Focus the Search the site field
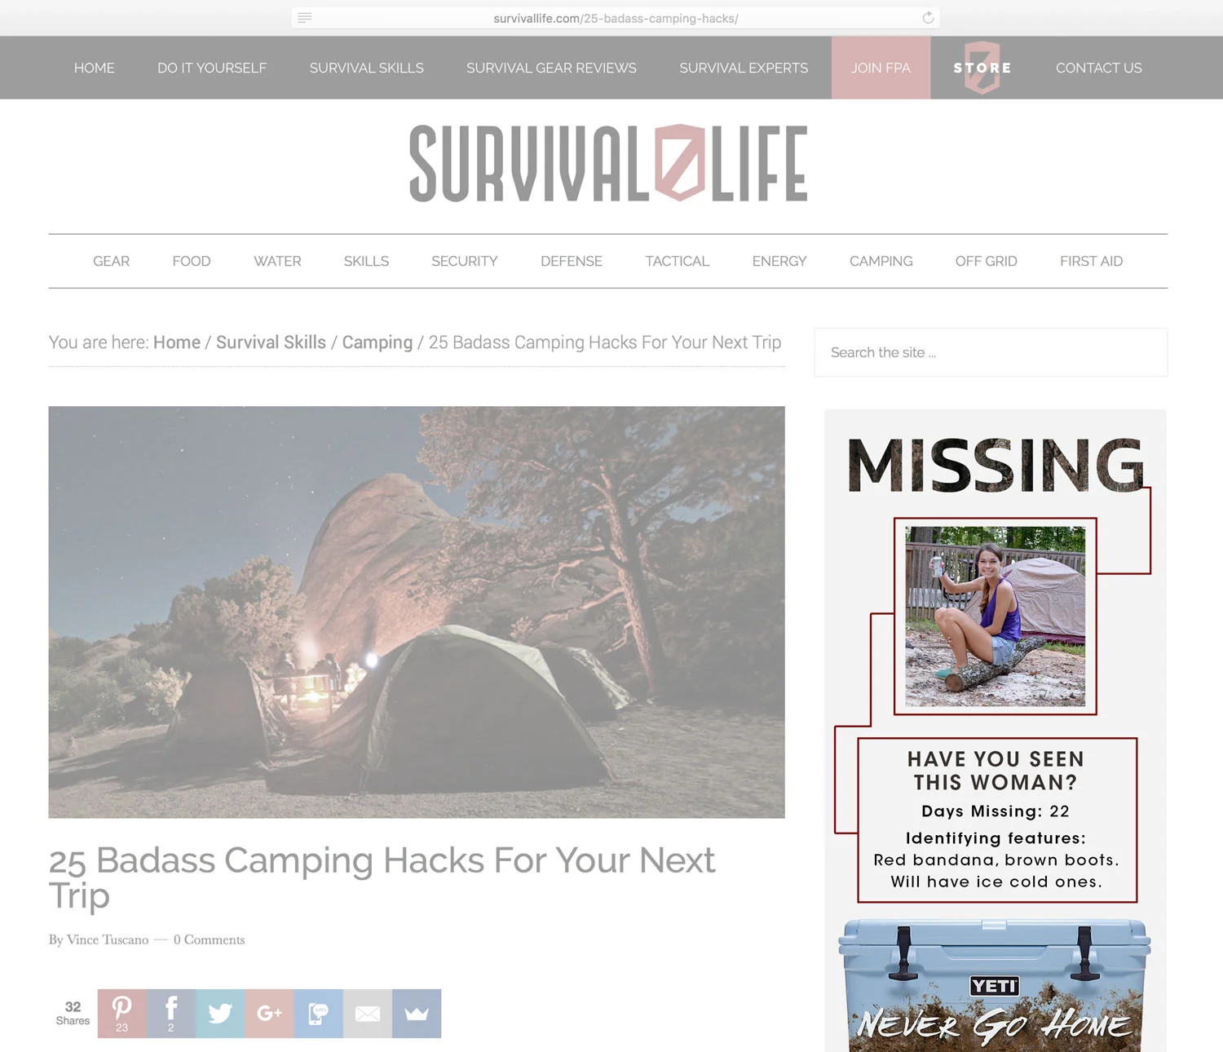Viewport: 1223px width, 1052px height. click(x=991, y=352)
